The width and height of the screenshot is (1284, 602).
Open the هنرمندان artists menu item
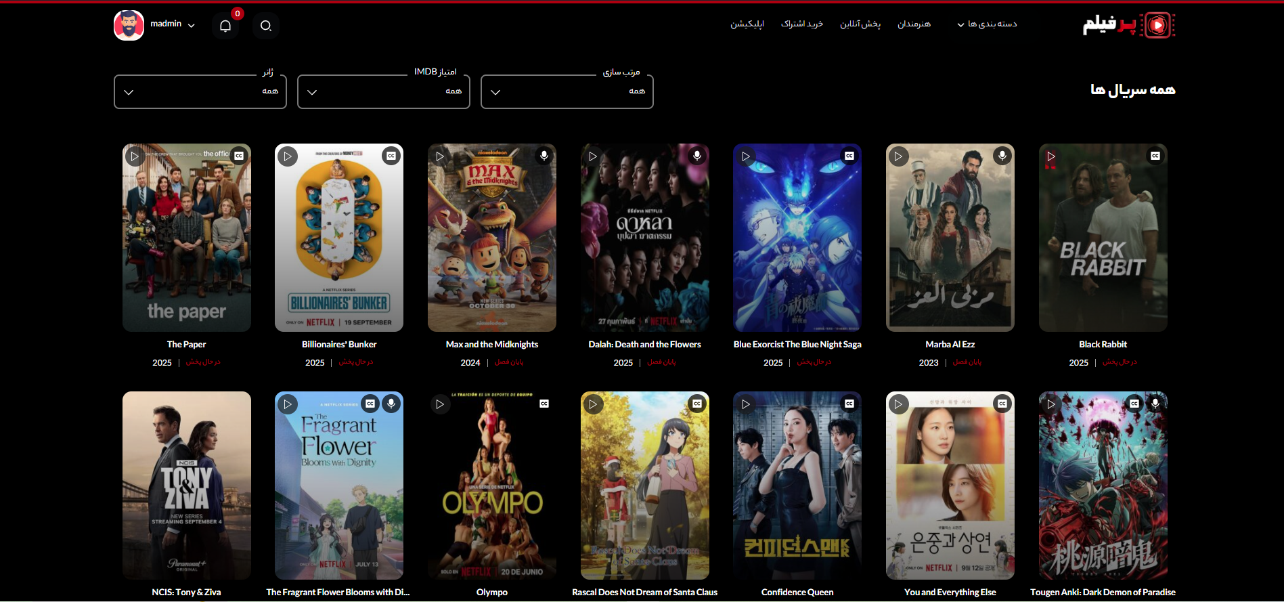pyautogui.click(x=914, y=24)
